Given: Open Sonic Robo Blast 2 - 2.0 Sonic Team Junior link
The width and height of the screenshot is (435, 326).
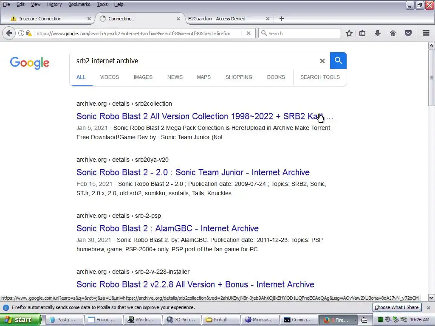Looking at the screenshot, I should pos(193,172).
